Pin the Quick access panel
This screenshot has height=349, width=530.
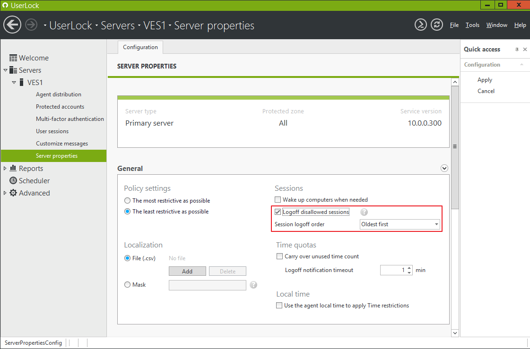pyautogui.click(x=517, y=49)
